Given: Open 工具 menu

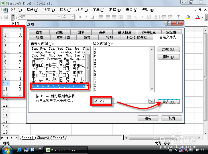Looking at the screenshot, I should (99, 10).
